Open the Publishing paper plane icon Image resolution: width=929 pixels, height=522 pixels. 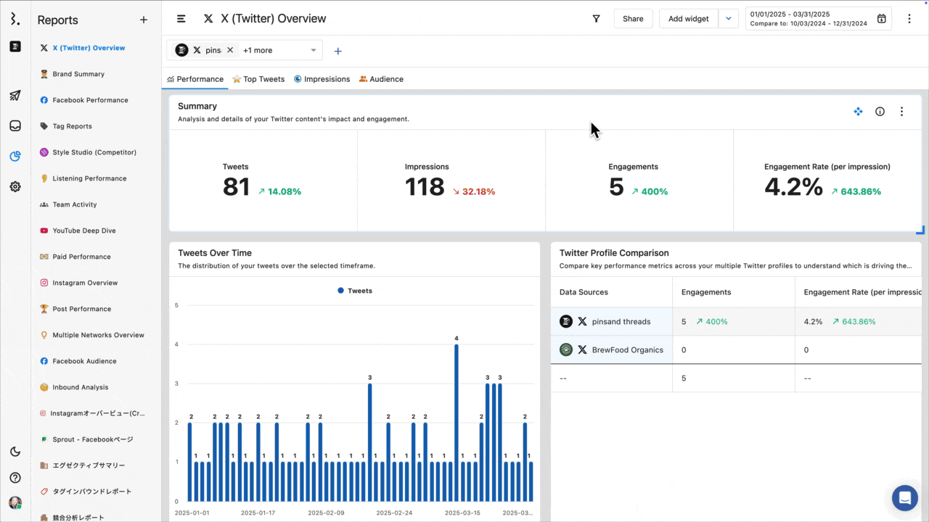click(15, 96)
